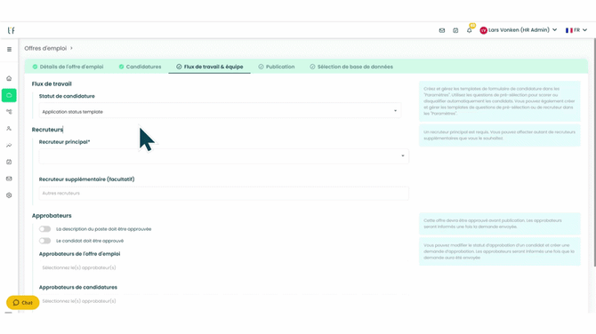596x334 pixels.
Task: Open the Recruteur principal dropdown
Action: coord(224,156)
